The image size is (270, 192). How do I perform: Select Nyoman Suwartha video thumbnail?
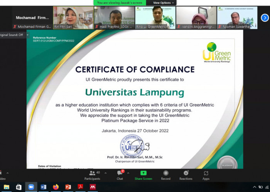[x=237, y=18]
